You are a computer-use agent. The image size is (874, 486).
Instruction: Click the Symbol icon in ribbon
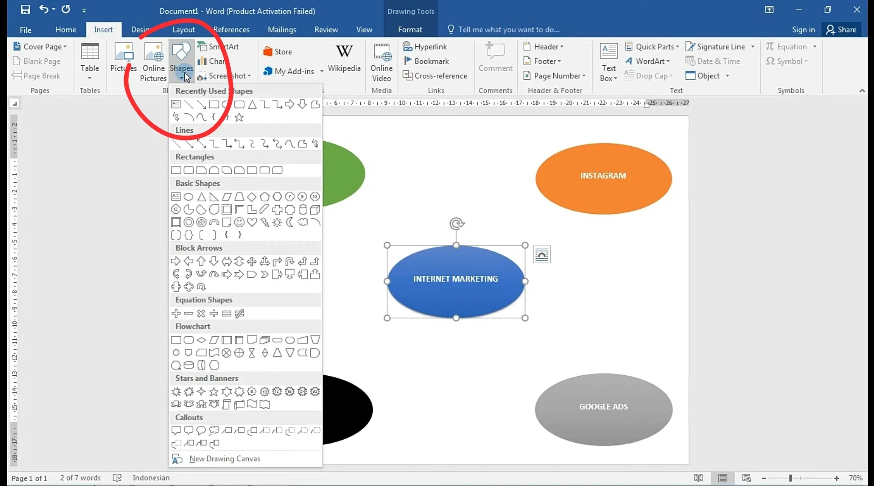pos(789,60)
